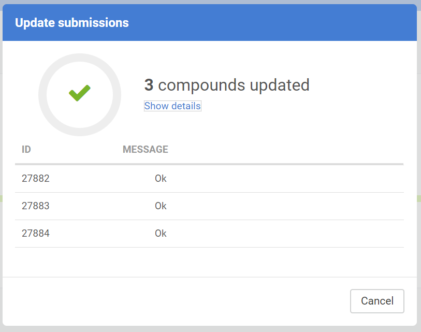Click the word 'Show' in the details link
421x332 pixels.
point(156,106)
